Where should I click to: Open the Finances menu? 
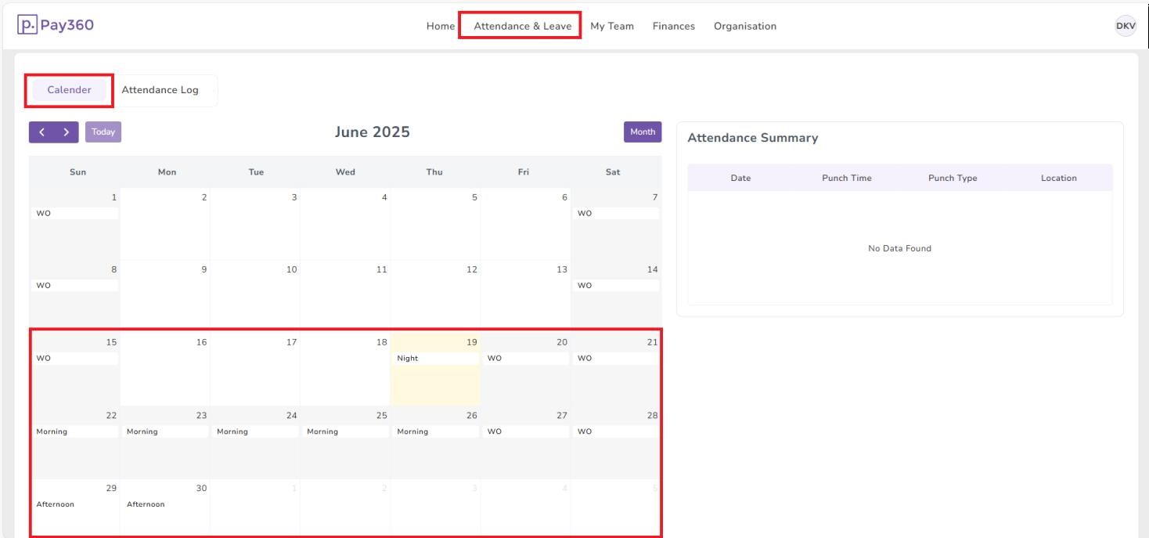674,26
